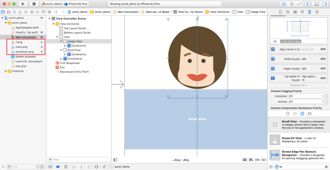Select maro.png in the project navigator

pos(22,47)
